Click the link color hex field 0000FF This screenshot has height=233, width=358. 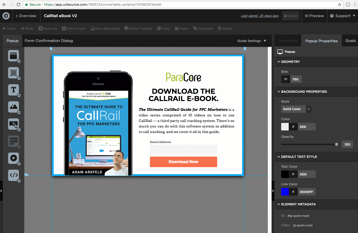(307, 192)
